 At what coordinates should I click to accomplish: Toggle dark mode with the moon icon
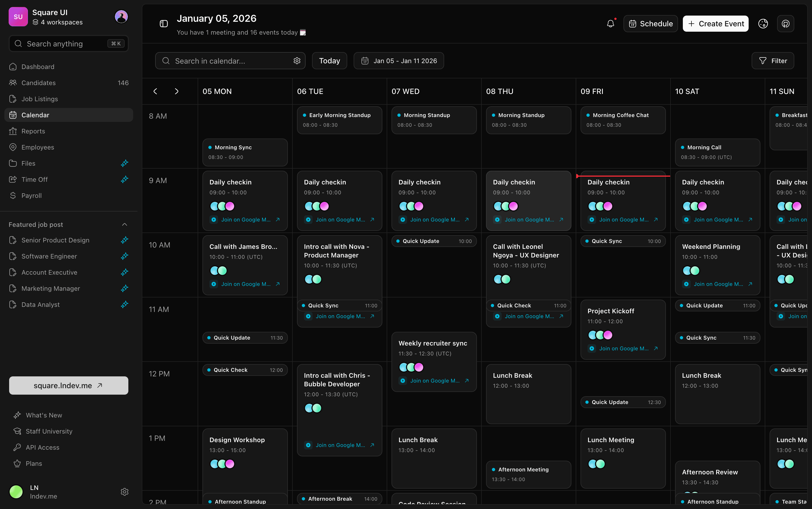click(x=763, y=24)
